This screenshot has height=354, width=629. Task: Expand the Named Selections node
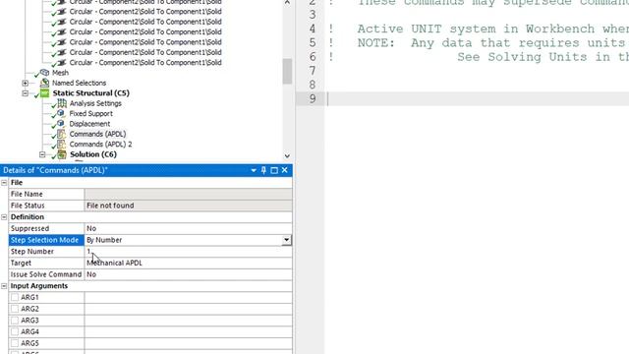26,83
